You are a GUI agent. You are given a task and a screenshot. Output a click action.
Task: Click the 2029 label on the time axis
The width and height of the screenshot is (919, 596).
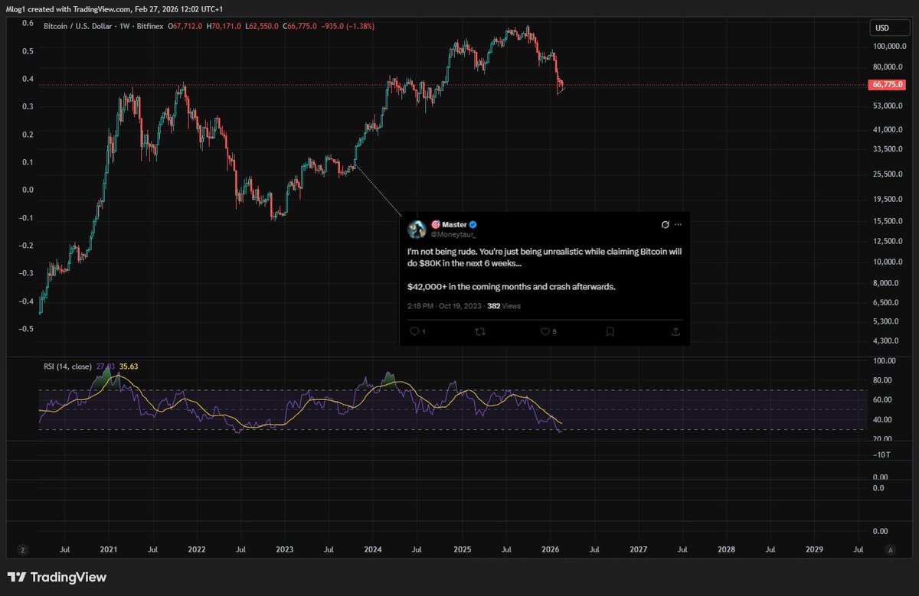[814, 549]
